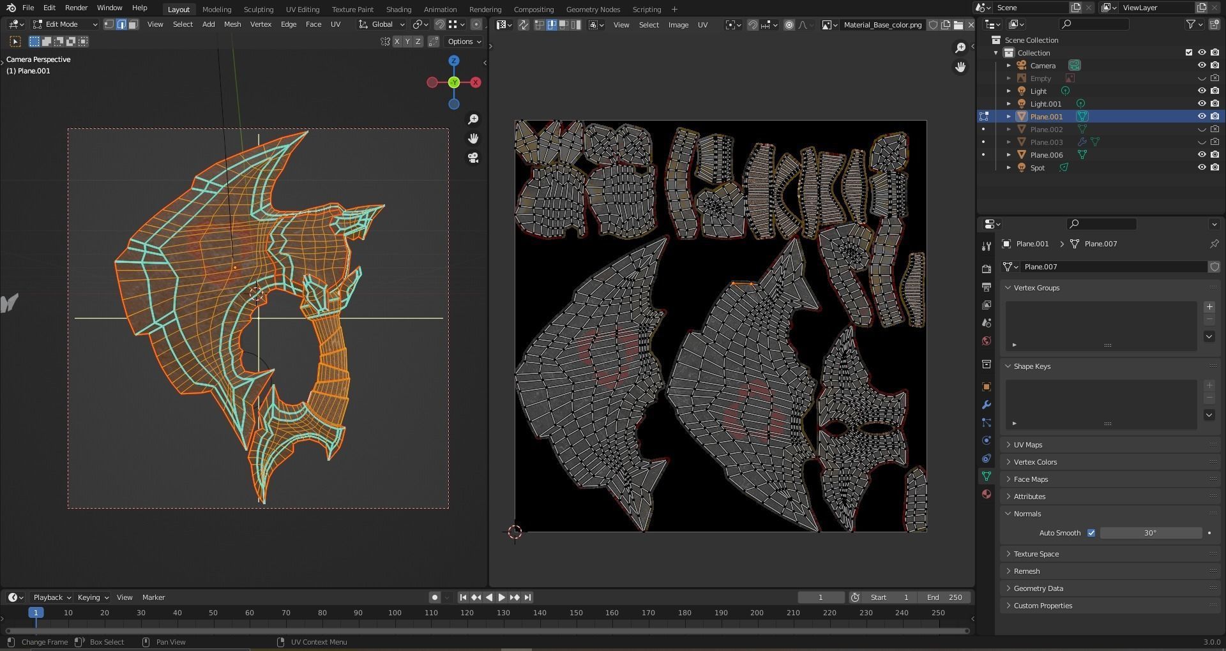Select vertex select mode in the 3D viewport
Viewport: 1226px width, 651px height.
109,24
